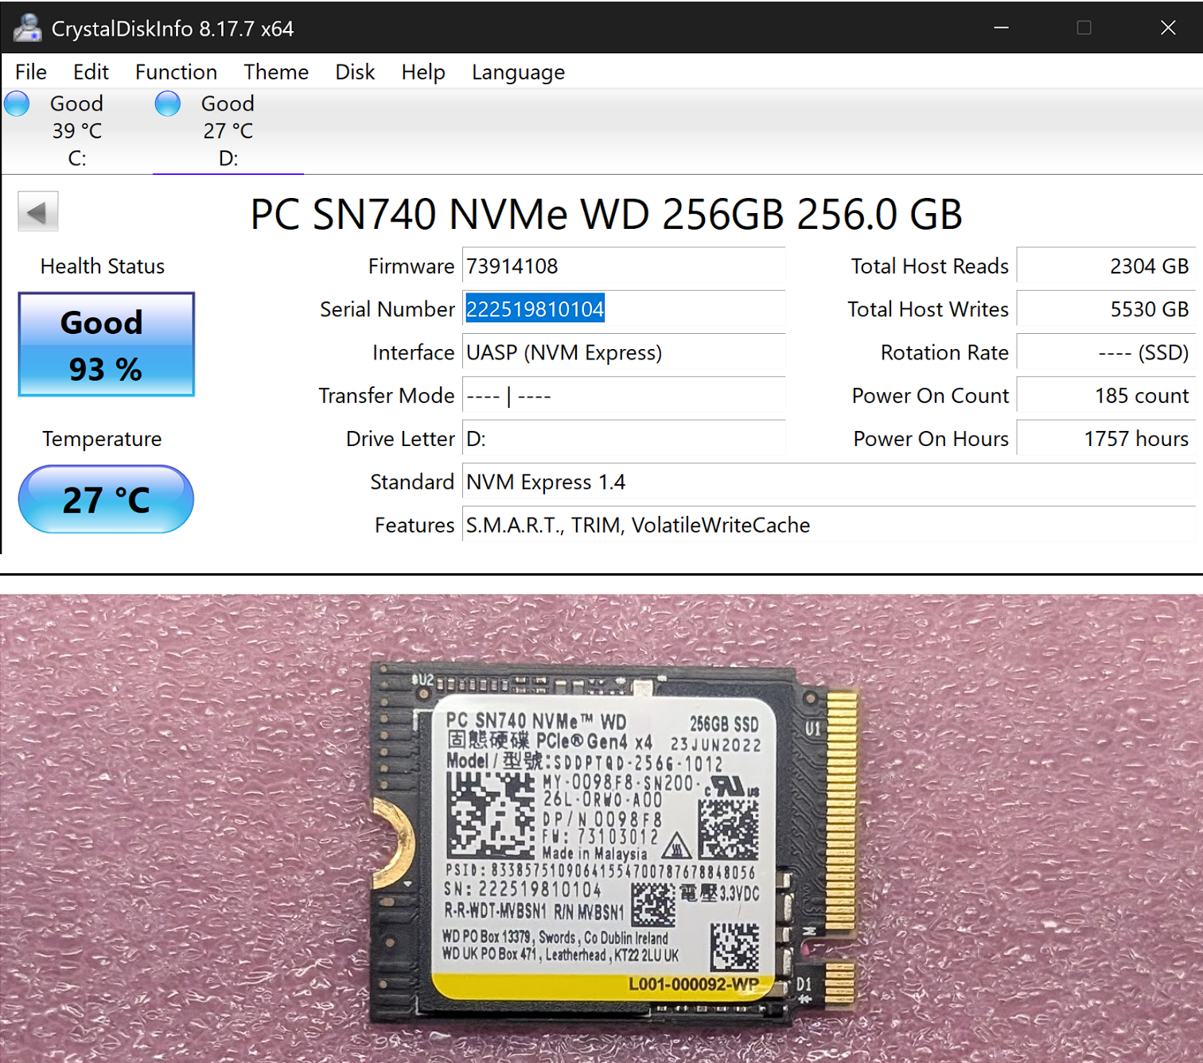
Task: Click the Power On Count label
Action: point(931,396)
